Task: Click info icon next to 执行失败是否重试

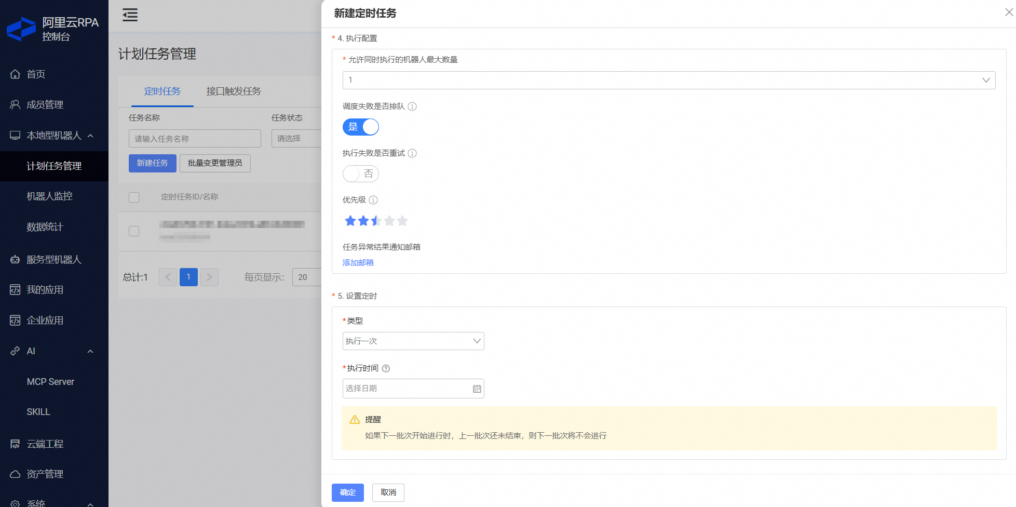Action: (412, 153)
